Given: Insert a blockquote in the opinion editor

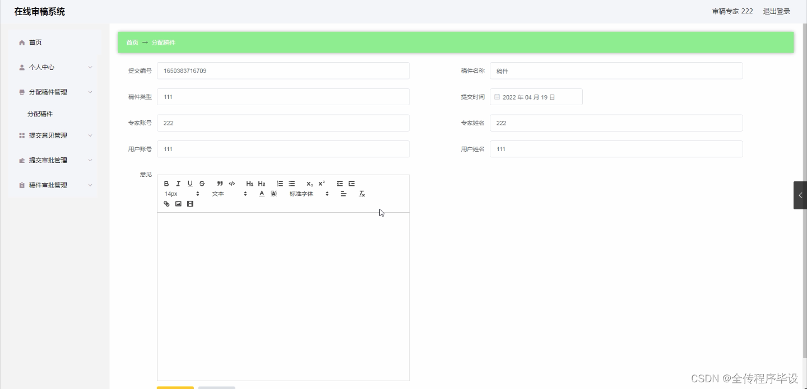Looking at the screenshot, I should point(219,183).
